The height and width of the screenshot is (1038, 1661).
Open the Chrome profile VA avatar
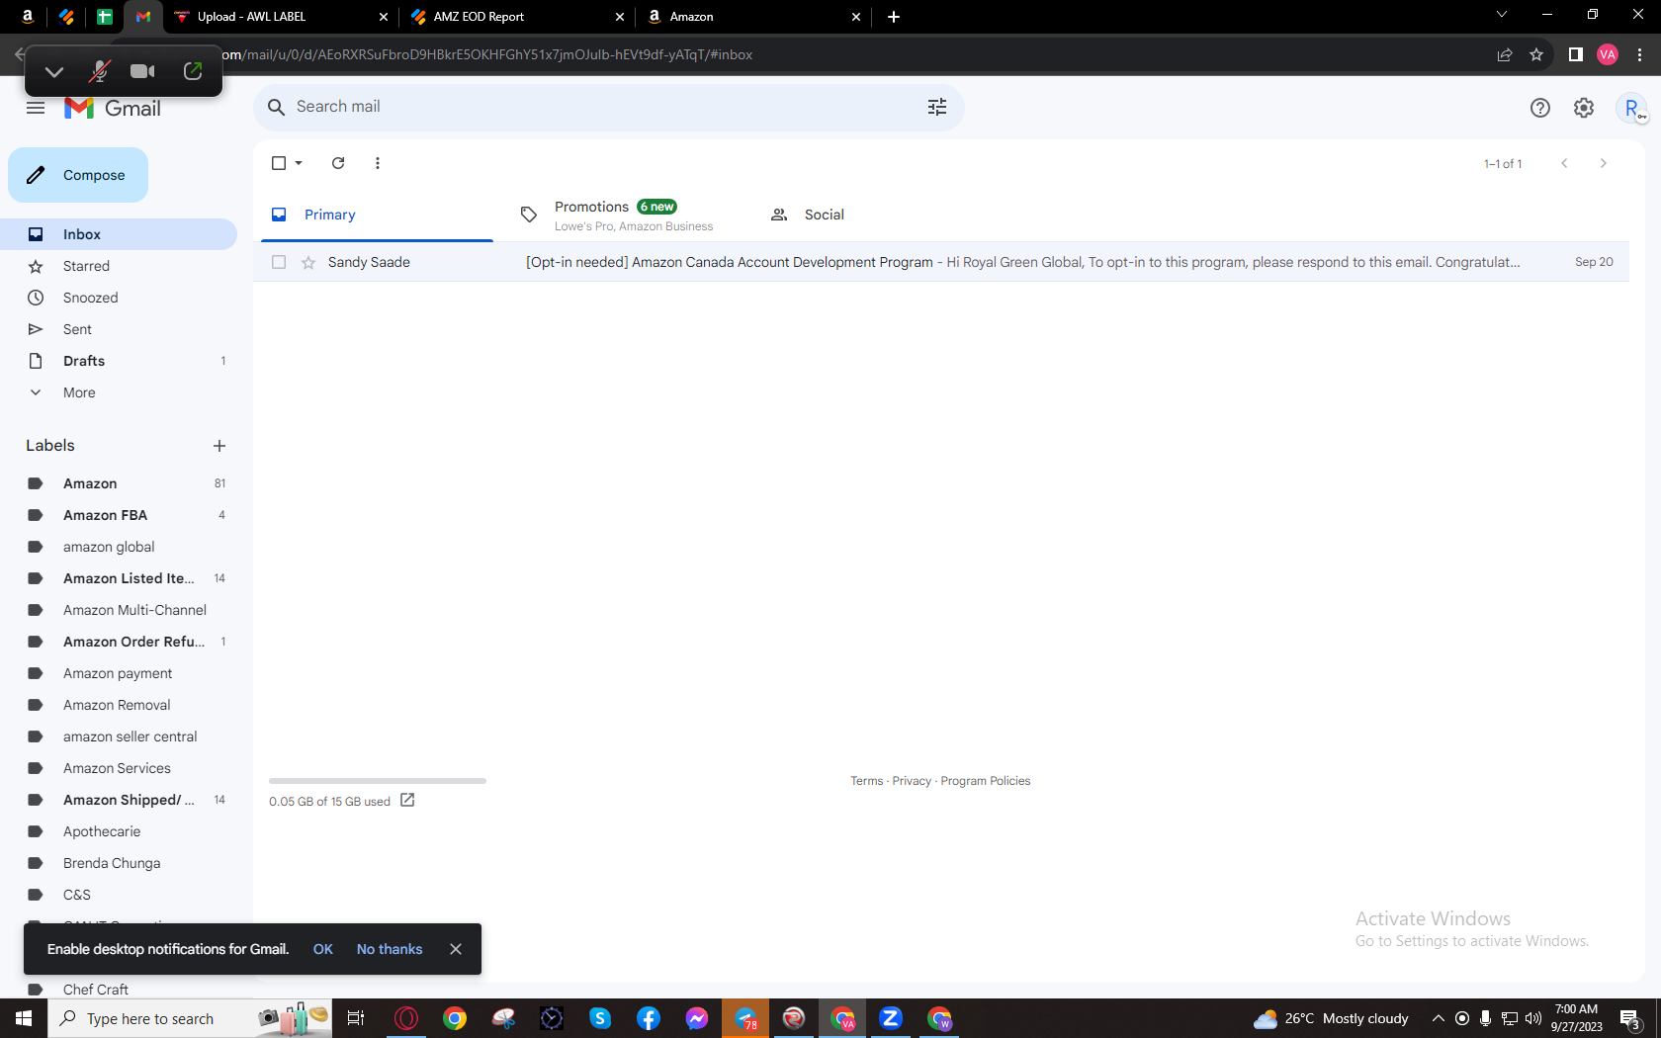1608,54
